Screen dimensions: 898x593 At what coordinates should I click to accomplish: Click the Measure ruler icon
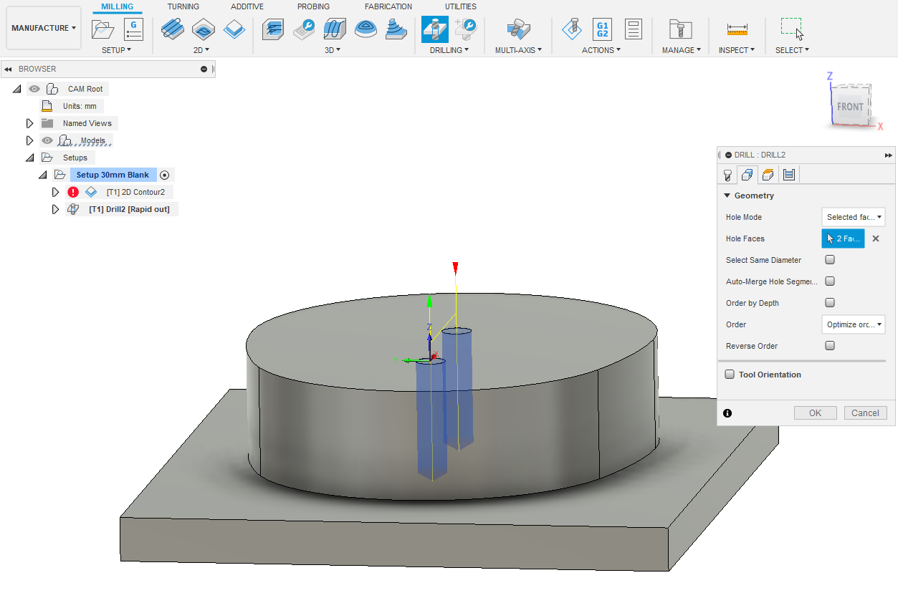[737, 29]
